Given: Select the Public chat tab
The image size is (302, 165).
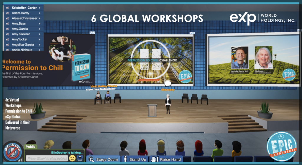Looking at the screenshot, I should [x=30, y=147].
